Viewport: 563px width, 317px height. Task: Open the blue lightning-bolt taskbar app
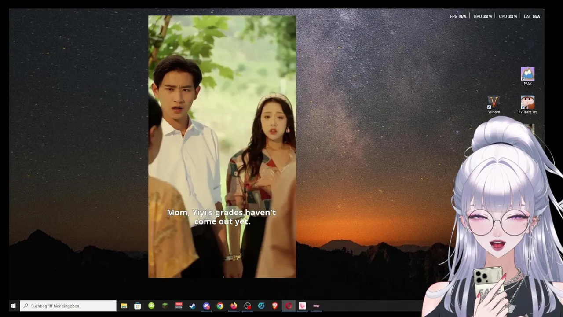click(261, 306)
